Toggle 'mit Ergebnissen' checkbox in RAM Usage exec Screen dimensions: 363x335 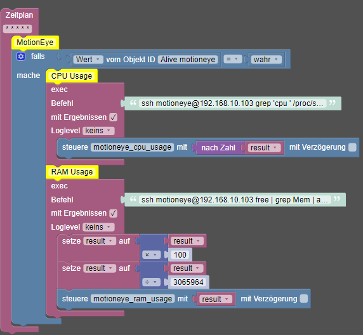(114, 213)
